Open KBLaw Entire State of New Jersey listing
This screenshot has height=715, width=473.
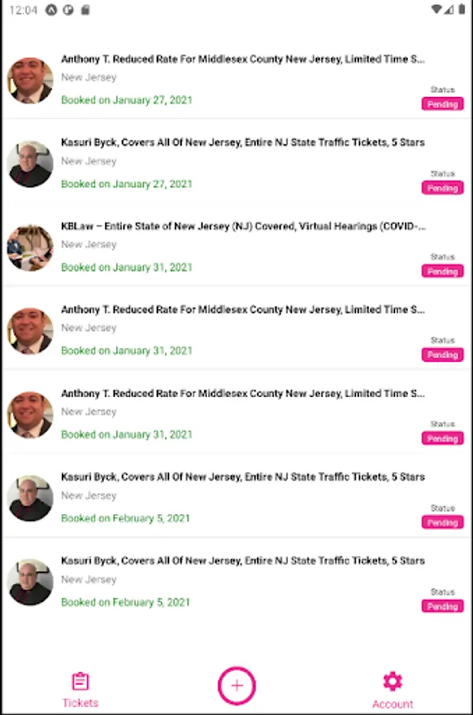click(x=244, y=226)
